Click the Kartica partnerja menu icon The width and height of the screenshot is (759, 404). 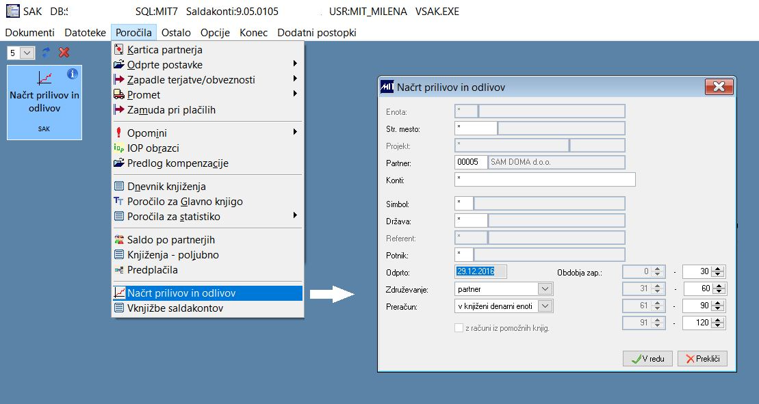tap(118, 50)
